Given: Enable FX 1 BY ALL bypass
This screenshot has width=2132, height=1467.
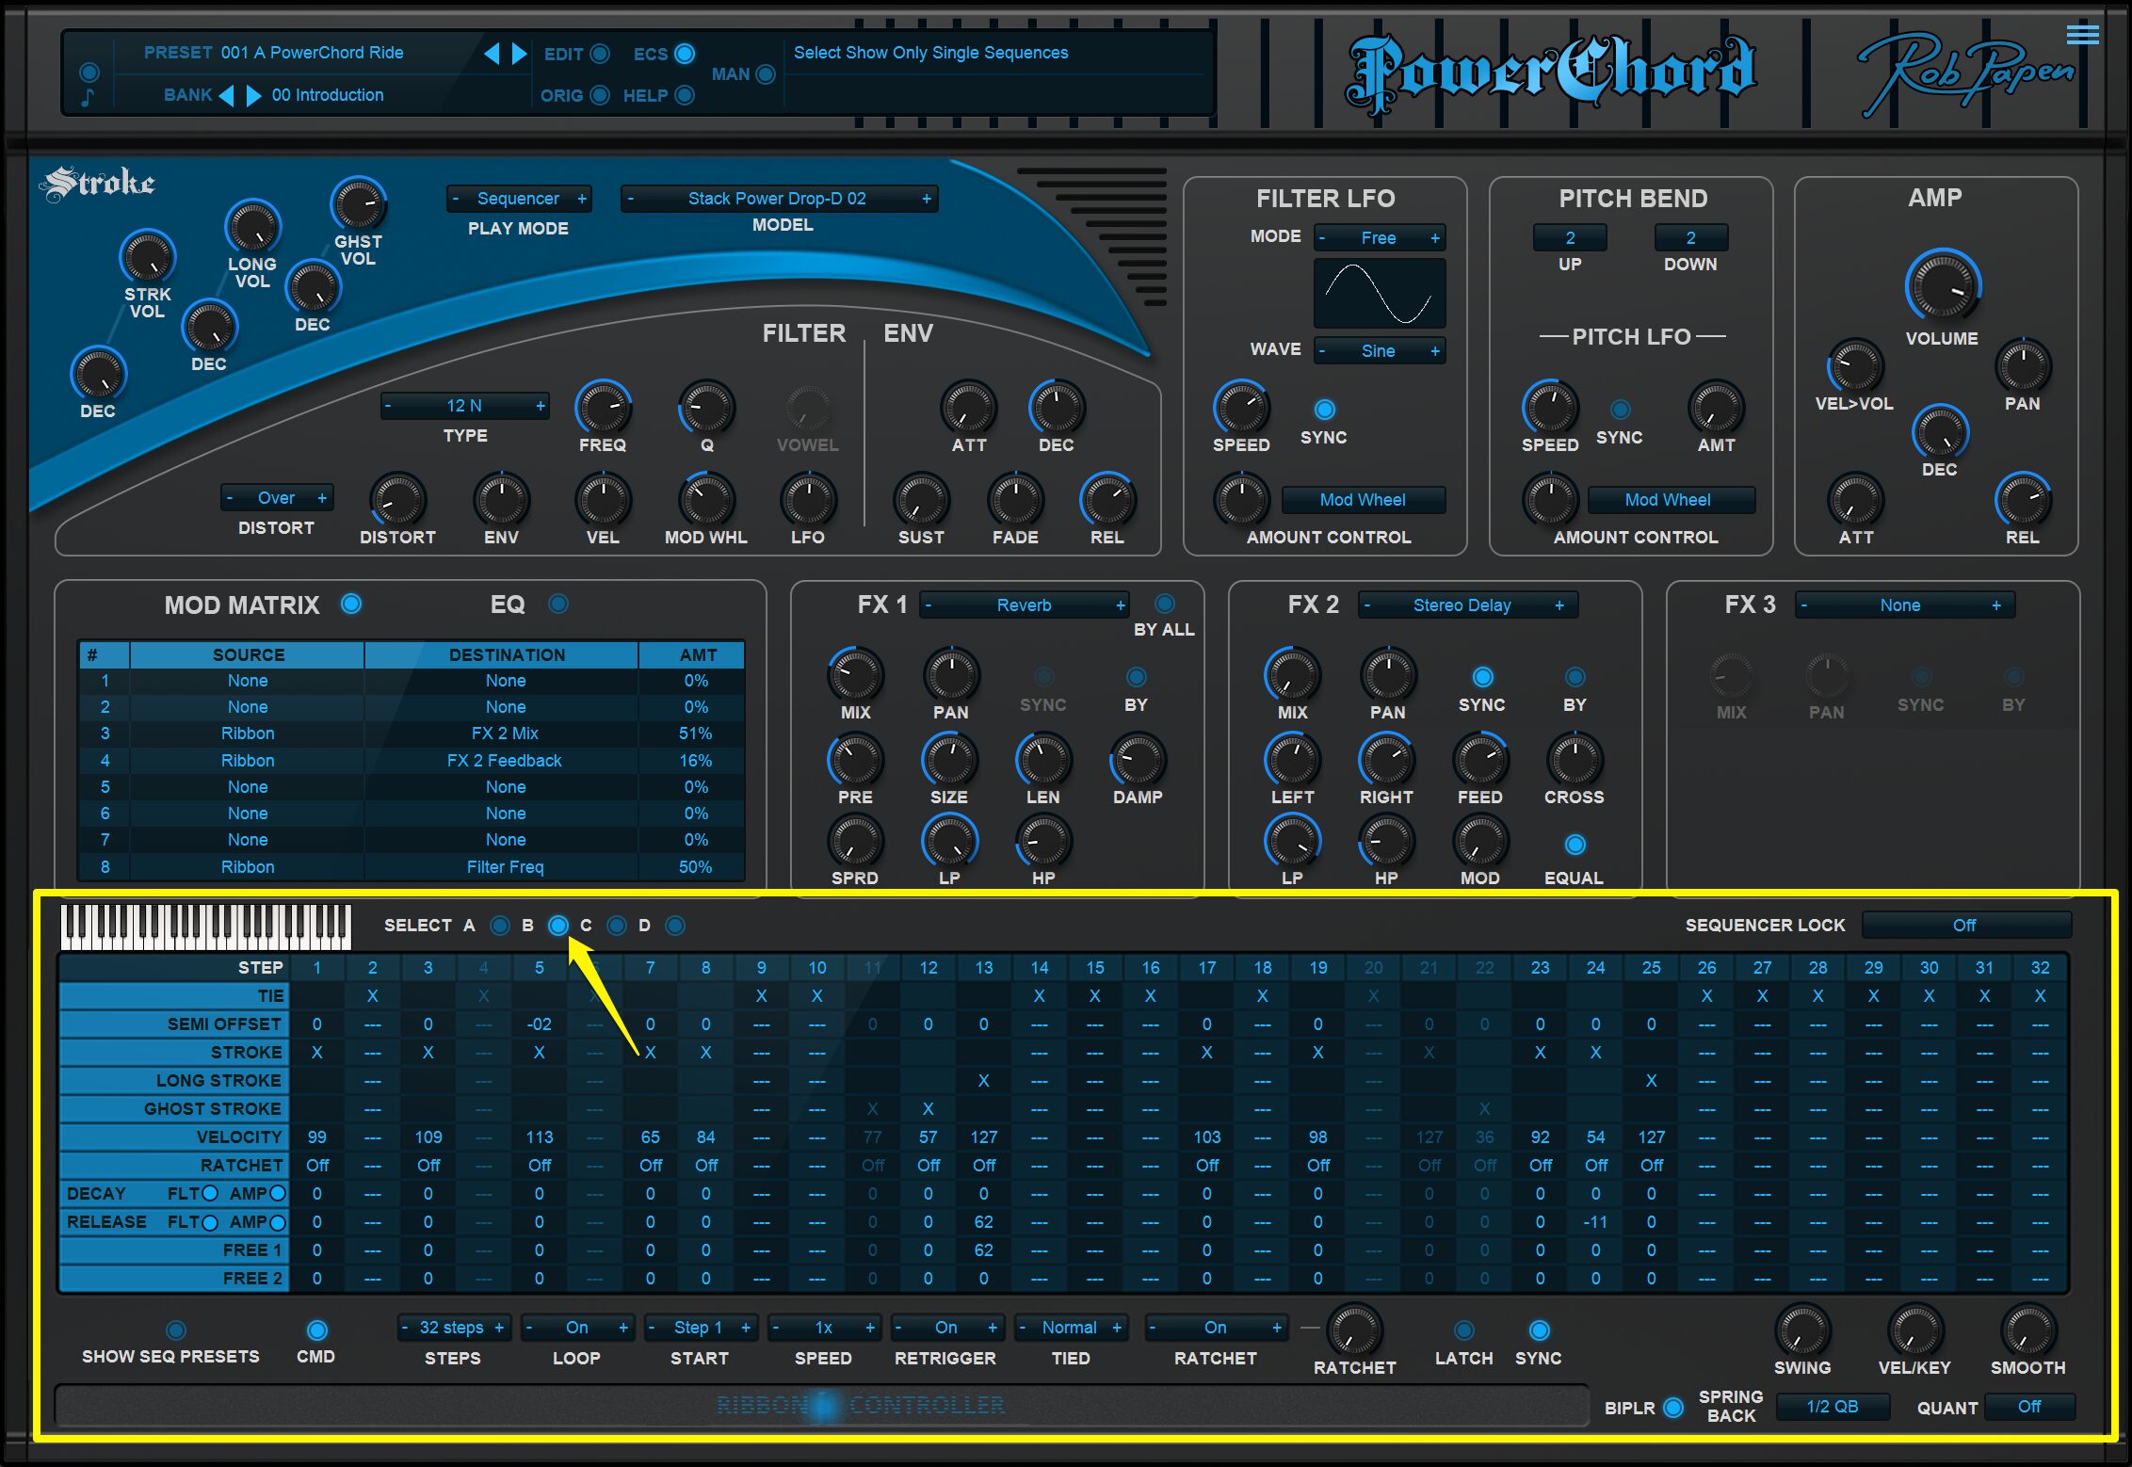Looking at the screenshot, I should (x=1165, y=604).
